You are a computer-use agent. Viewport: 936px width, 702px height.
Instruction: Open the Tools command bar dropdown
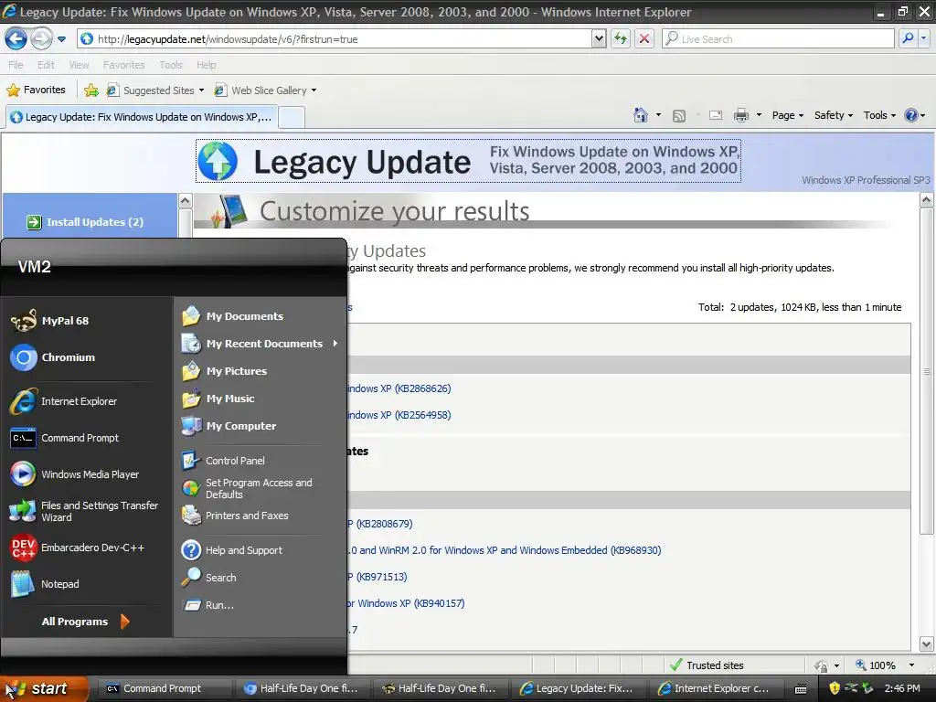880,115
